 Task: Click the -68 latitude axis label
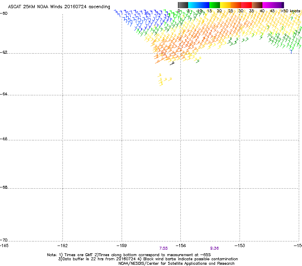tap(4, 187)
